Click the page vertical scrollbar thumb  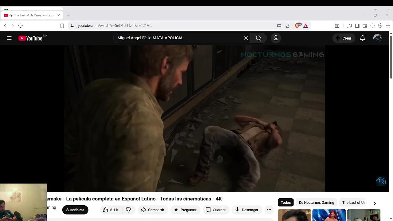[x=391, y=57]
